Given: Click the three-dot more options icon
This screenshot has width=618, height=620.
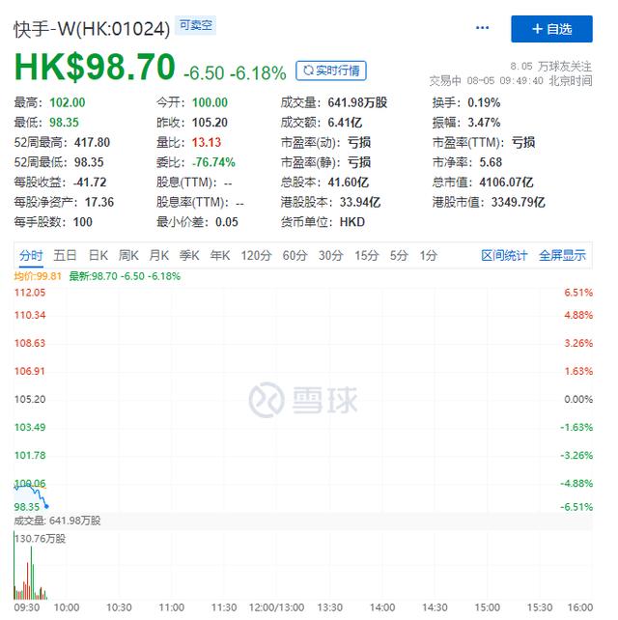Looking at the screenshot, I should (x=482, y=28).
